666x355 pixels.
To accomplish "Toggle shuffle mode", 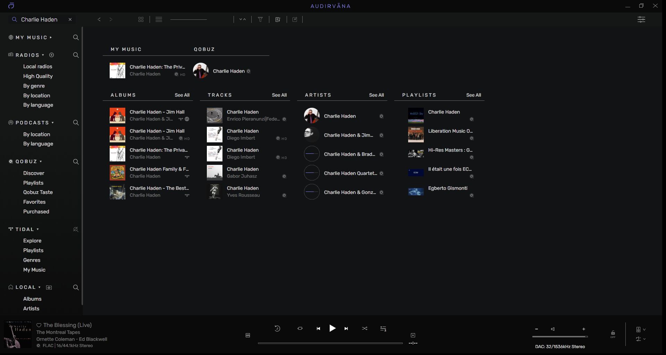I will click(365, 328).
